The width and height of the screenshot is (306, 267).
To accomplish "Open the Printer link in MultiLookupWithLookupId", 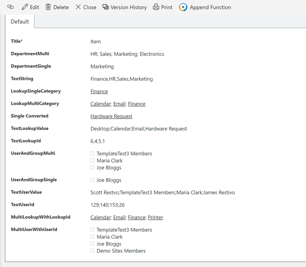I will [x=155, y=217].
